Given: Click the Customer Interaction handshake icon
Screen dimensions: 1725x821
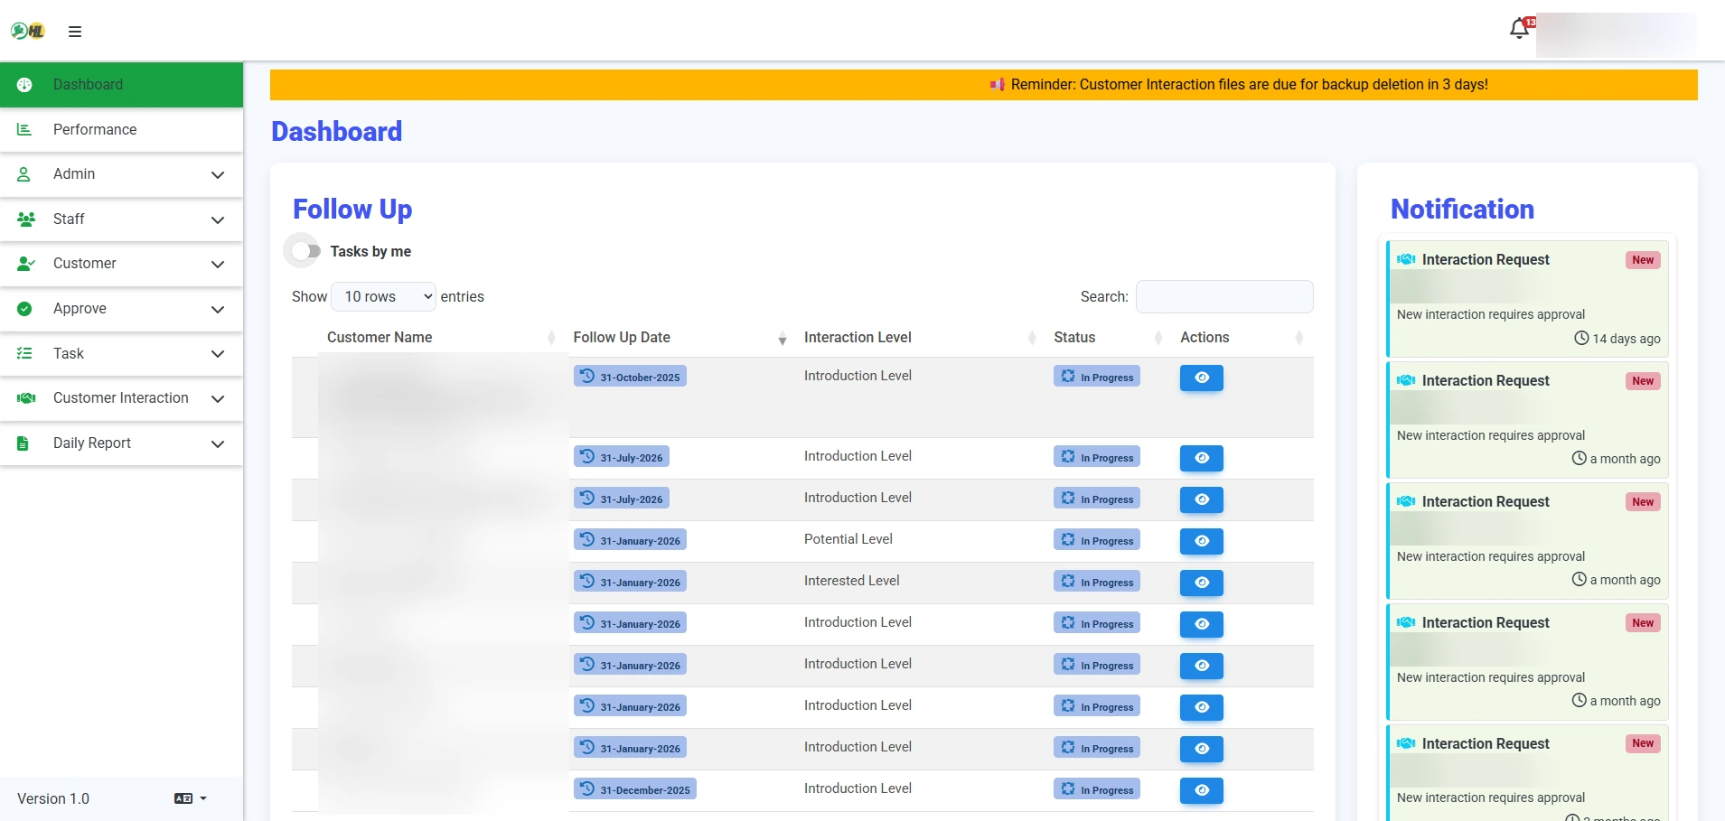Looking at the screenshot, I should click(x=26, y=398).
